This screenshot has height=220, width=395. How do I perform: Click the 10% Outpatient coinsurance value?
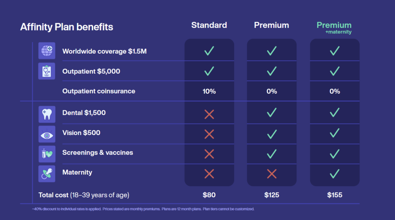coord(209,91)
